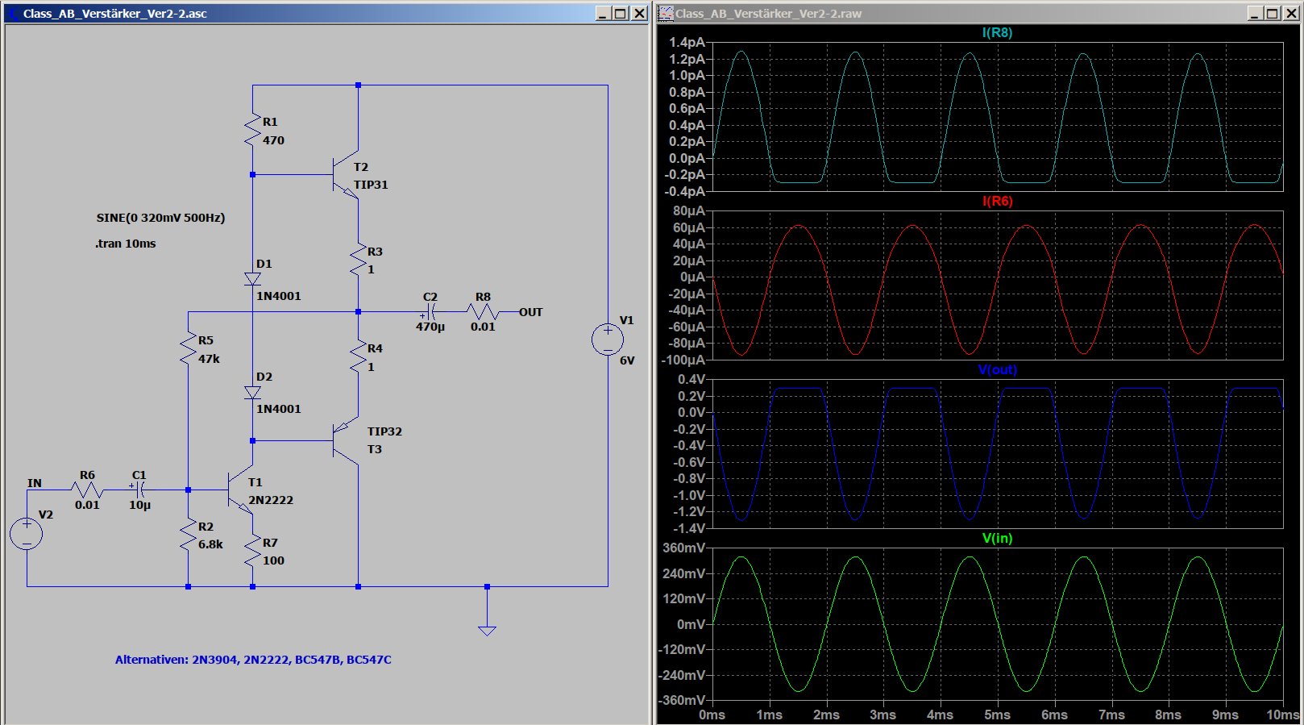Maximize the .raw waveform window
The height and width of the screenshot is (725, 1304).
(1272, 13)
